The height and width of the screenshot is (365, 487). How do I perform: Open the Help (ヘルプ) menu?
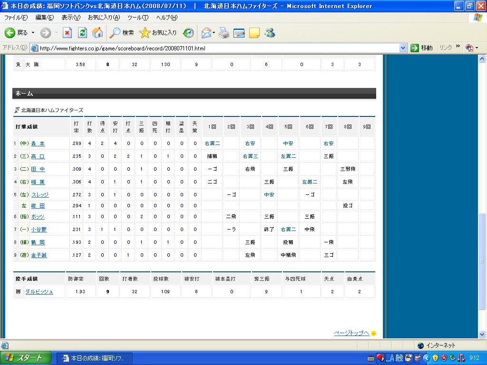point(167,18)
